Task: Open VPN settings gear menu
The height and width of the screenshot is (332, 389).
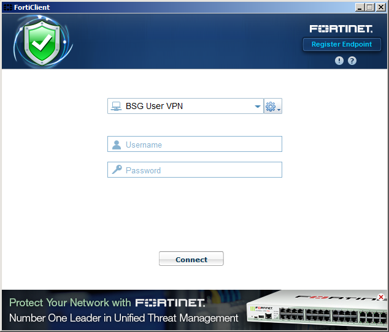Action: (272, 107)
